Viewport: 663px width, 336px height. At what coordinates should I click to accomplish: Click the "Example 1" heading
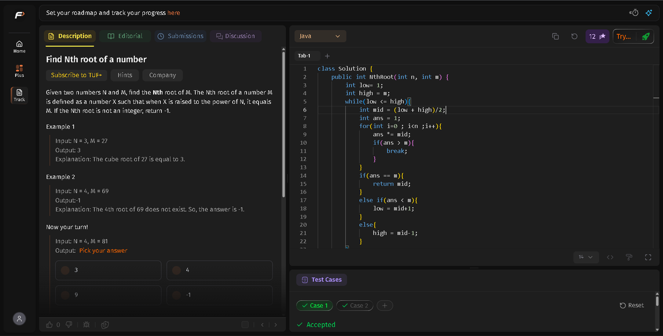tap(60, 127)
